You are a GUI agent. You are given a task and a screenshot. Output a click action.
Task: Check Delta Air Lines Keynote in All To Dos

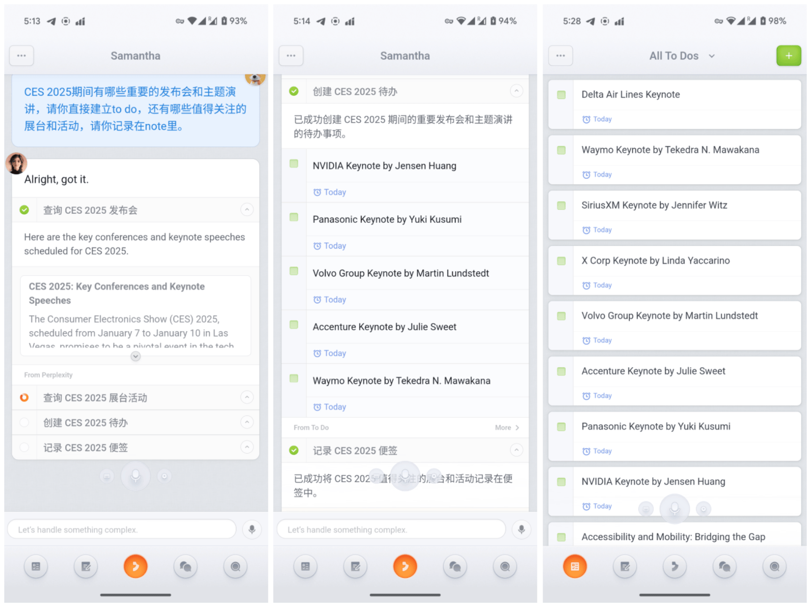561,95
